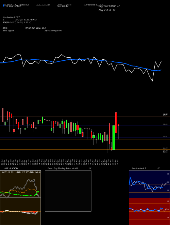Click the 'MACD: 24.27, 24.25, 0.02 C' line
The width and height of the screenshot is (170, 225).
point(17,22)
